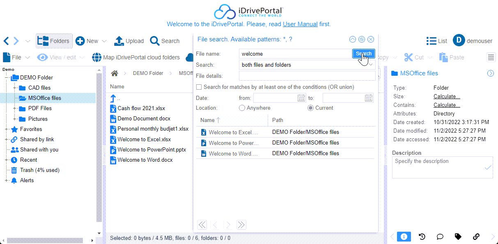Open the comments icon in details panel
498x244 pixels.
(440, 237)
